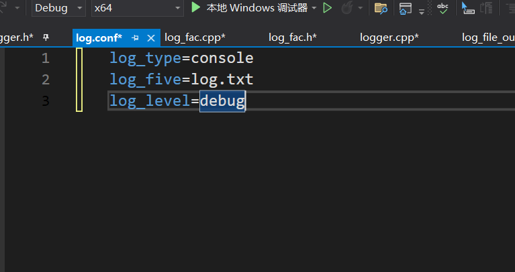
Task: Switch to the logger.cpp tab
Action: point(389,38)
